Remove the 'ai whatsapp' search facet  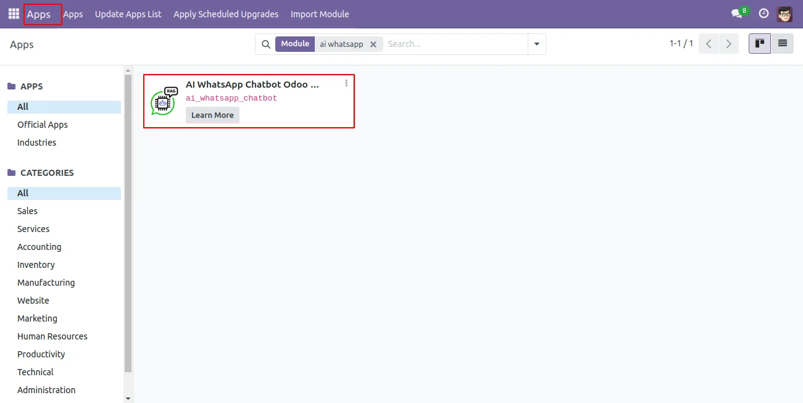pos(373,44)
